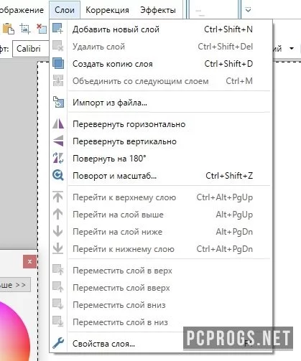Click the Move Layer to Top icon

click(58, 270)
